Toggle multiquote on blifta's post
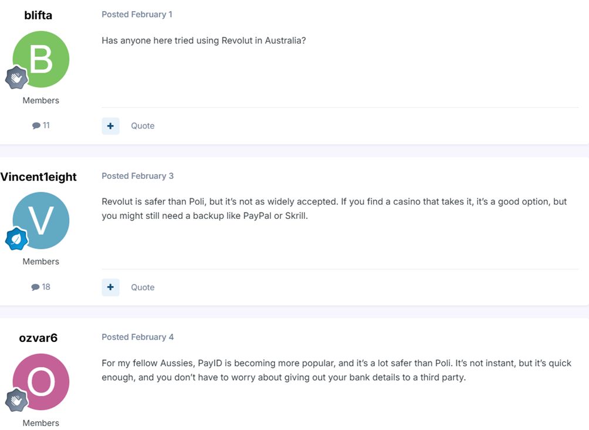The image size is (589, 430). (x=111, y=126)
